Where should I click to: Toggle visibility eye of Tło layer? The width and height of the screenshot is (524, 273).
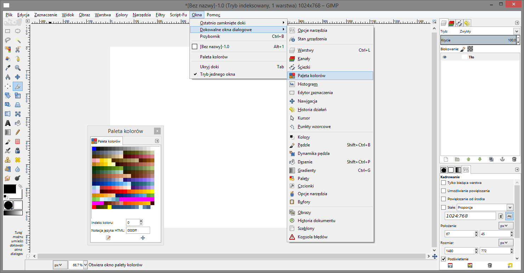point(445,57)
